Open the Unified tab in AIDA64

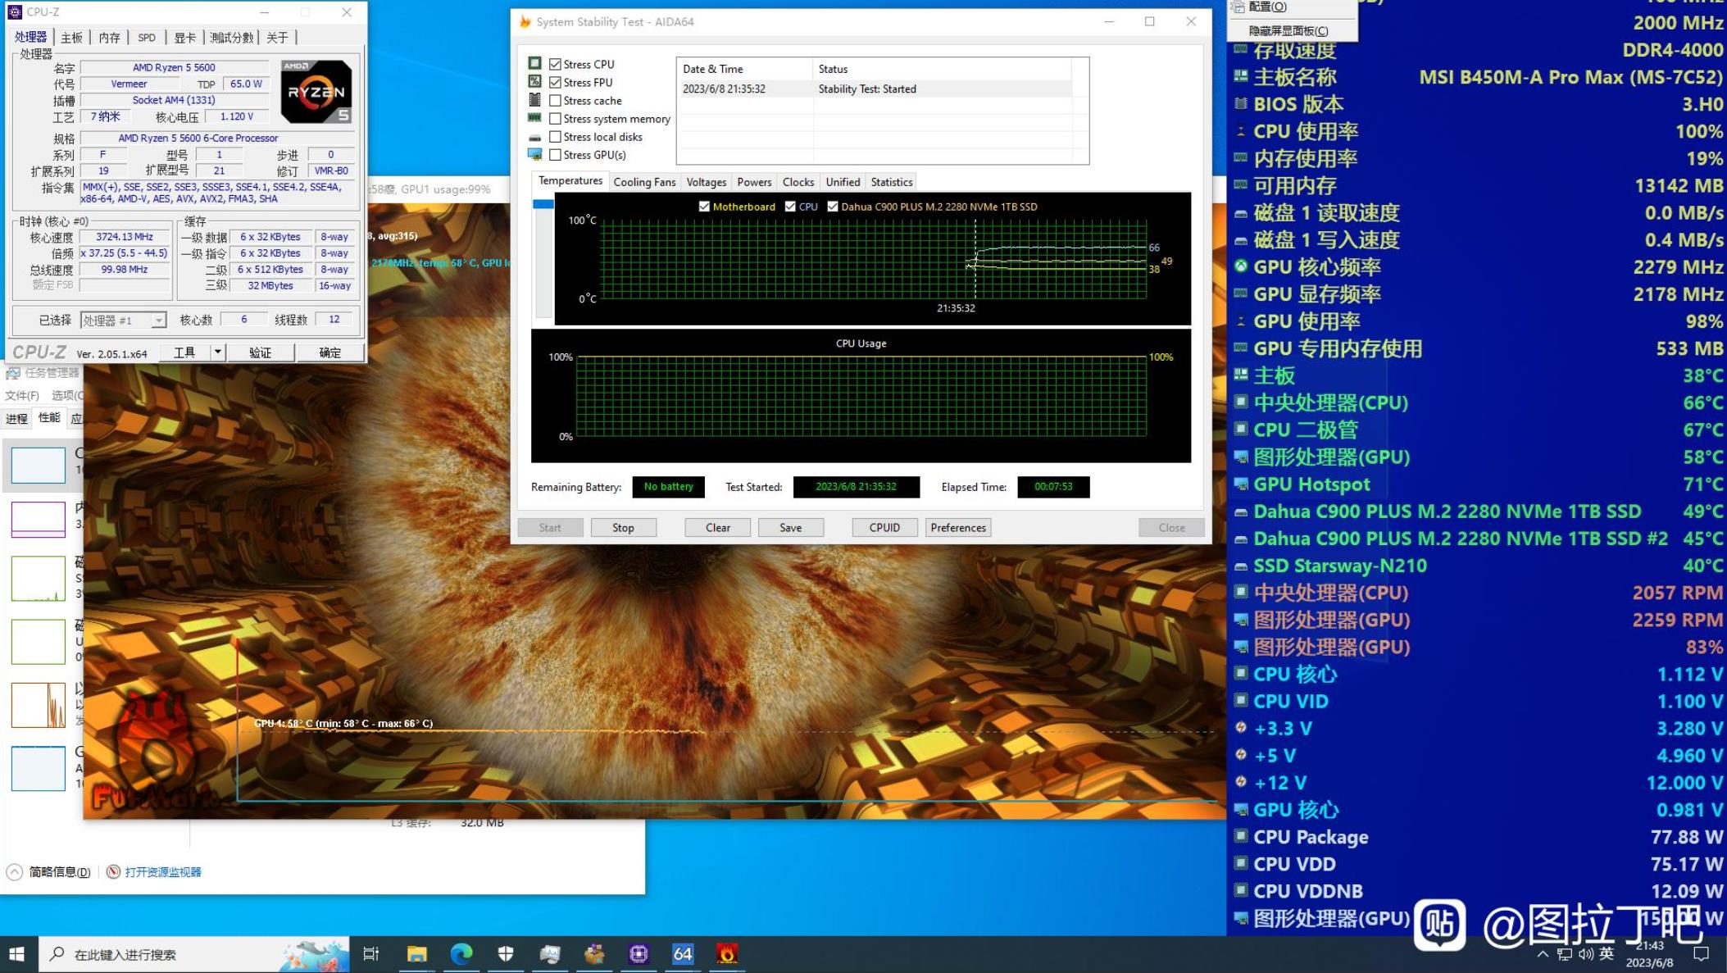point(843,182)
